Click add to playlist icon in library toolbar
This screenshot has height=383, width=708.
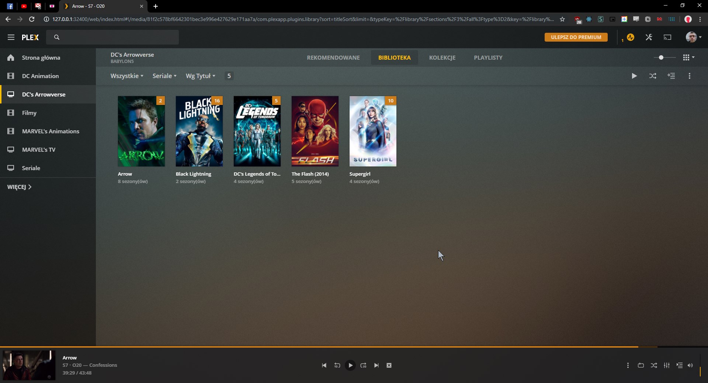coord(671,76)
